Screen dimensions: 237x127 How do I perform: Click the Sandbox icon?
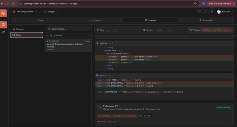point(144,30)
